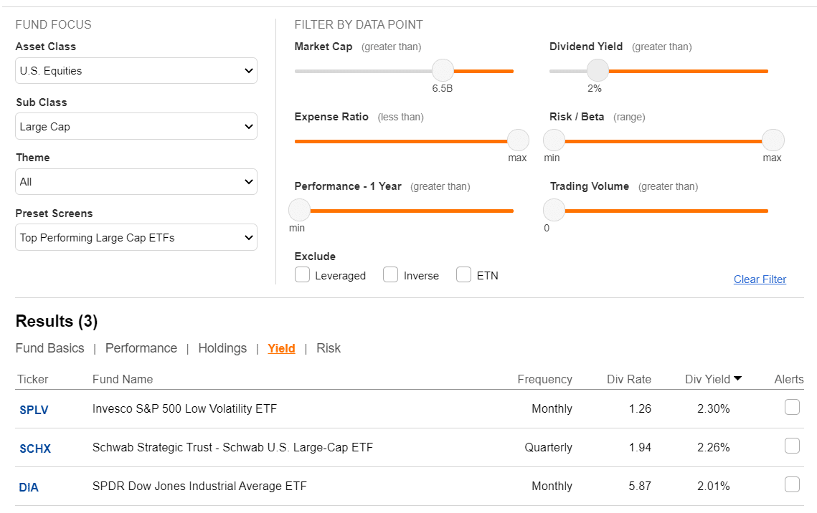Click the Quarterly frequency cell for SCHX

(548, 448)
